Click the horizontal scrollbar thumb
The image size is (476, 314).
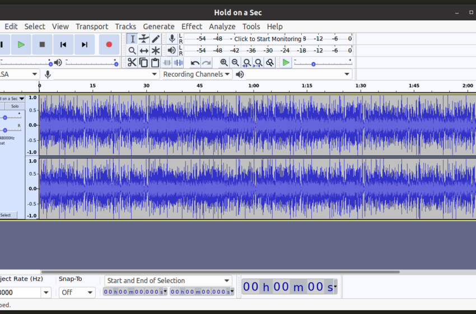pos(221,272)
